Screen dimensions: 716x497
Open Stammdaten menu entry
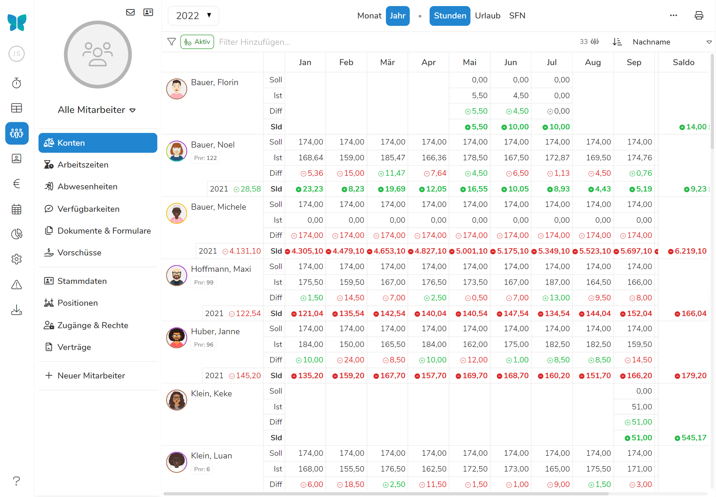[82, 281]
